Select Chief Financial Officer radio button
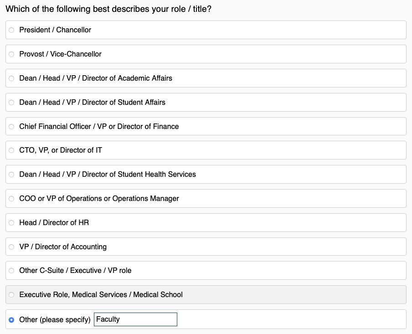The image size is (412, 334). [x=12, y=127]
